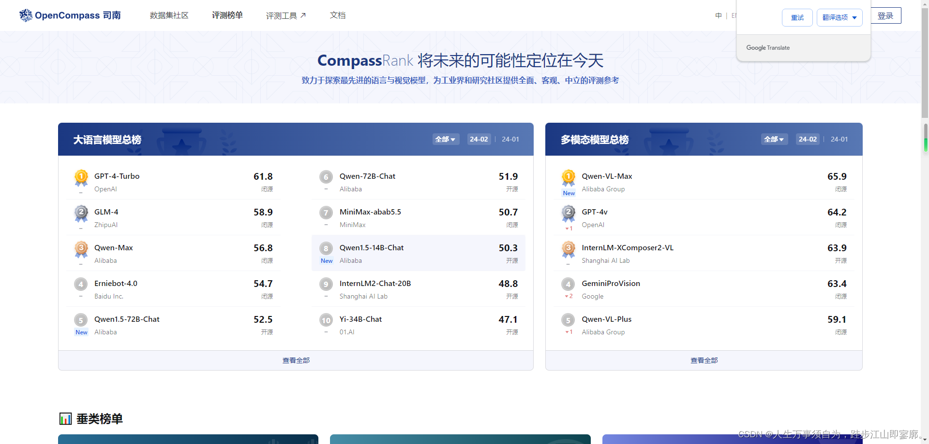Viewport: 929px width, 444px height.
Task: Click the silver medal beside GPT-4v
Action: [569, 214]
